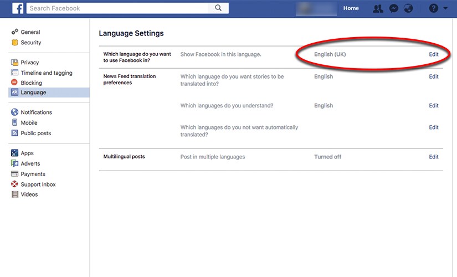
Task: Open Payments settings label
Action: pos(33,174)
